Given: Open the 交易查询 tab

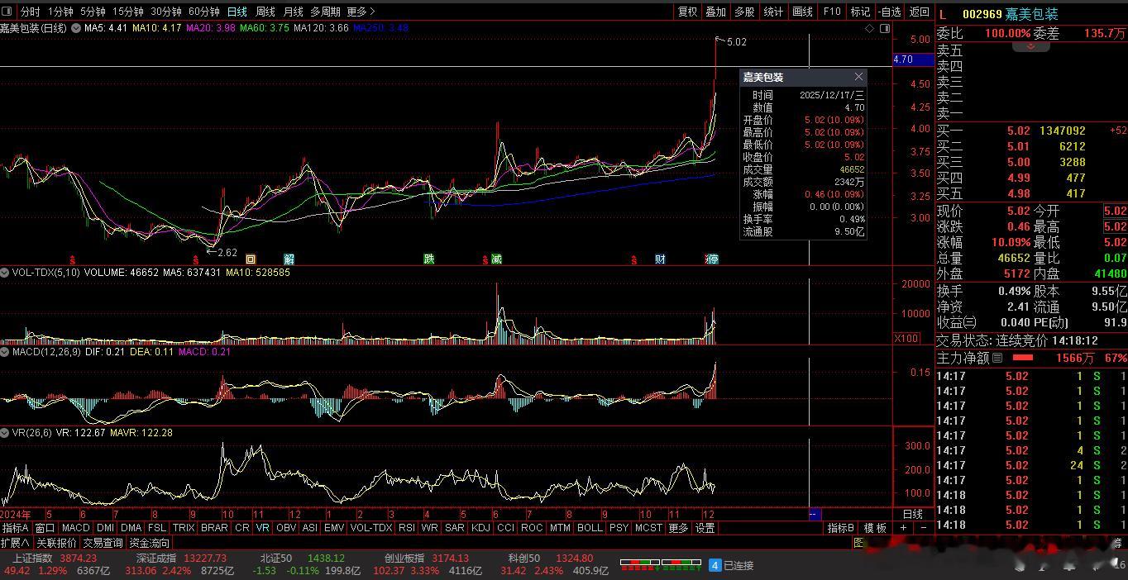Looking at the screenshot, I should click(103, 543).
